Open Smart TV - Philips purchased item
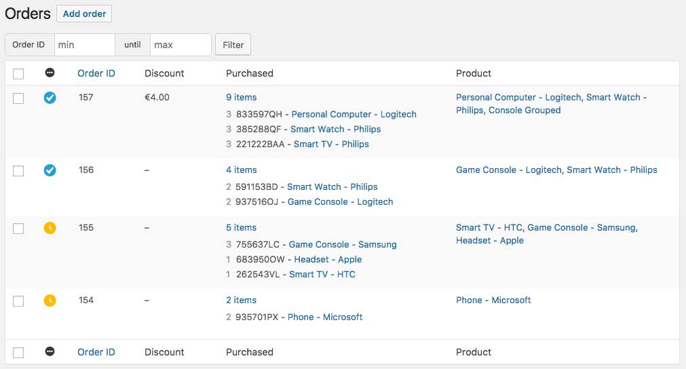 tap(331, 144)
